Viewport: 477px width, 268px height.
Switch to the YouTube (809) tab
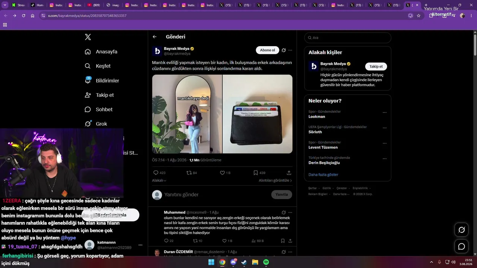point(94,5)
